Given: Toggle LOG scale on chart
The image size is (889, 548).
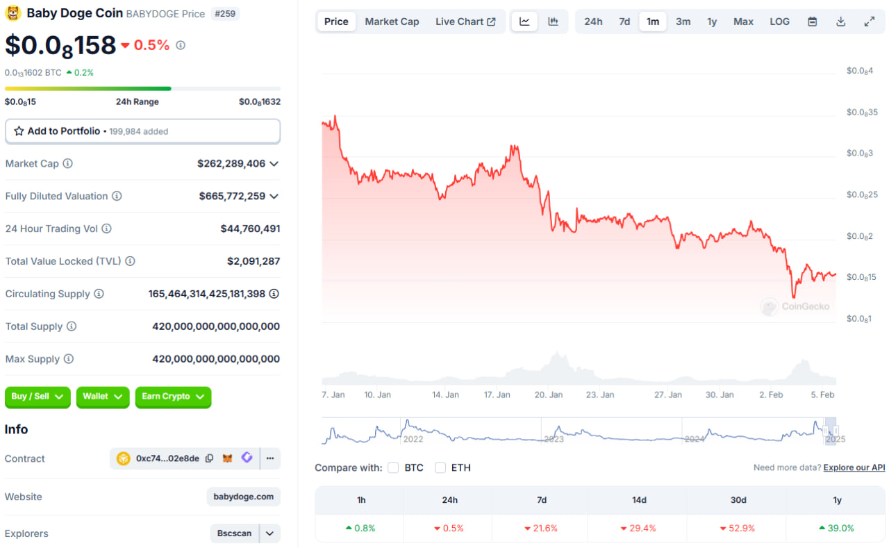Looking at the screenshot, I should (780, 22).
